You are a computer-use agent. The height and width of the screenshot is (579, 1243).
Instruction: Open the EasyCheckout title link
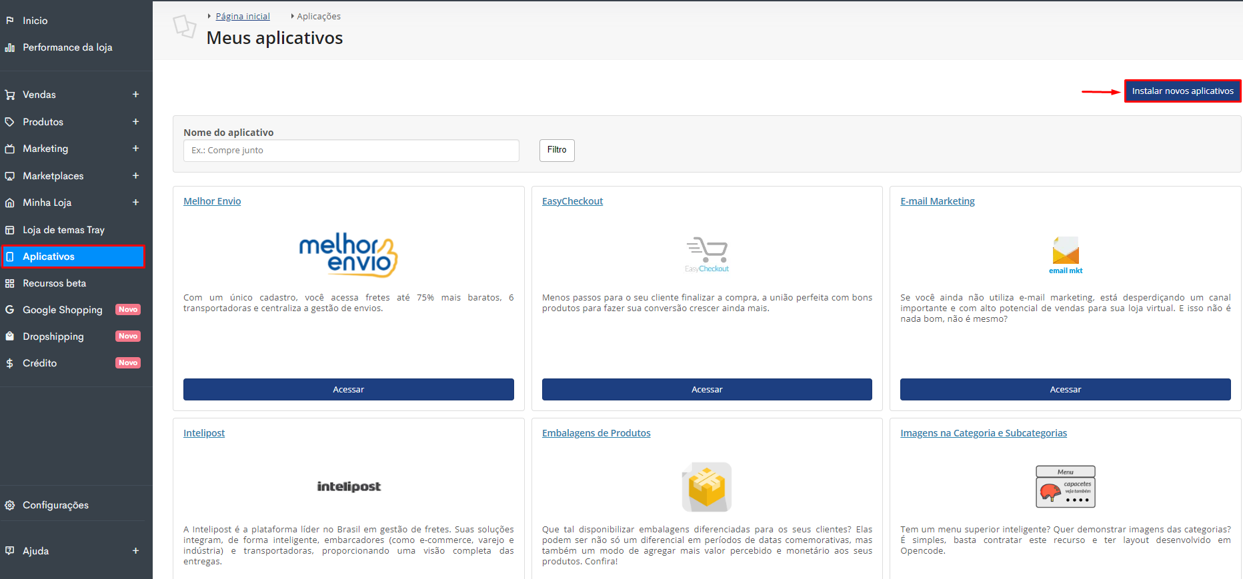point(572,201)
